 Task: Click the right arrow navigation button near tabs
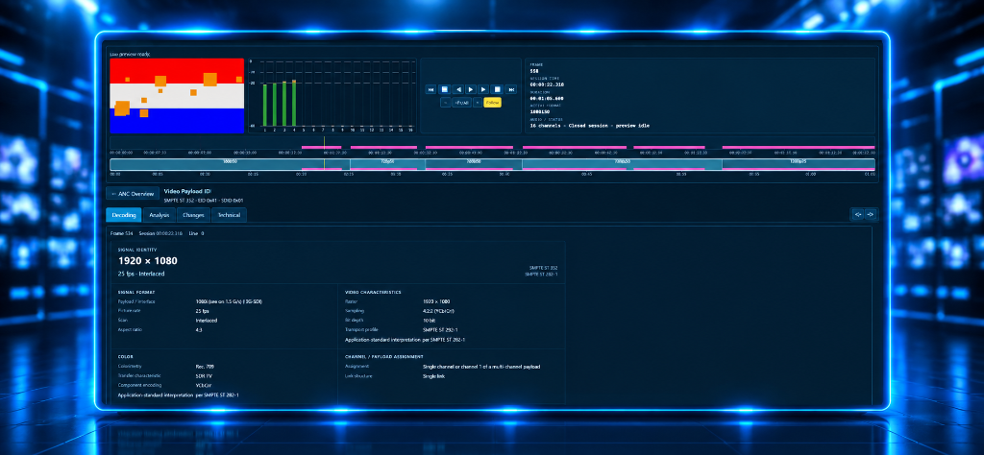[870, 214]
